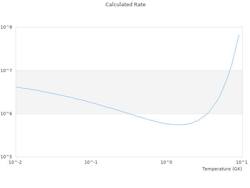
Task: Click the 10^-2 x-axis label
Action: 16,162
